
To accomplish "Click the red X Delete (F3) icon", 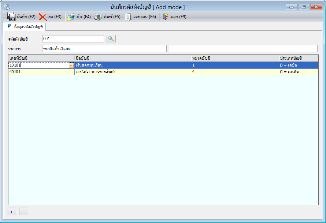I will [43, 17].
